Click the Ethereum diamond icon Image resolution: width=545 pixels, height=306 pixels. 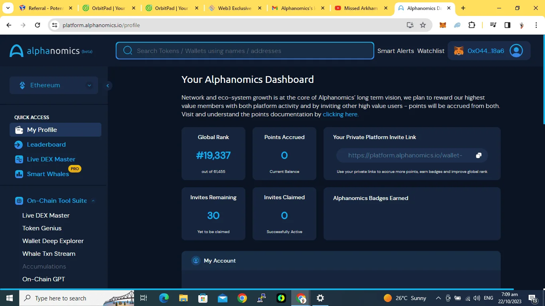(x=22, y=85)
